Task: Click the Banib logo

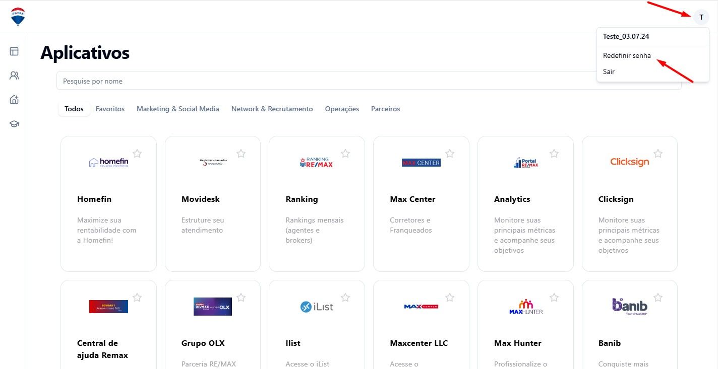Action: click(x=630, y=307)
